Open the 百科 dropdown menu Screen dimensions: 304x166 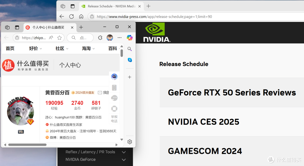[x=114, y=48]
